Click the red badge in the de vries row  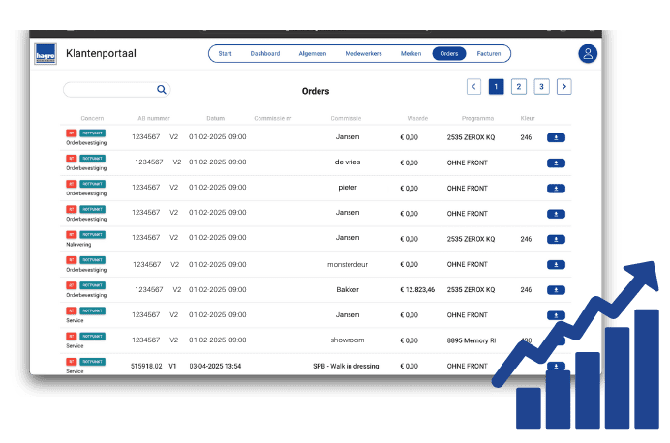72,159
